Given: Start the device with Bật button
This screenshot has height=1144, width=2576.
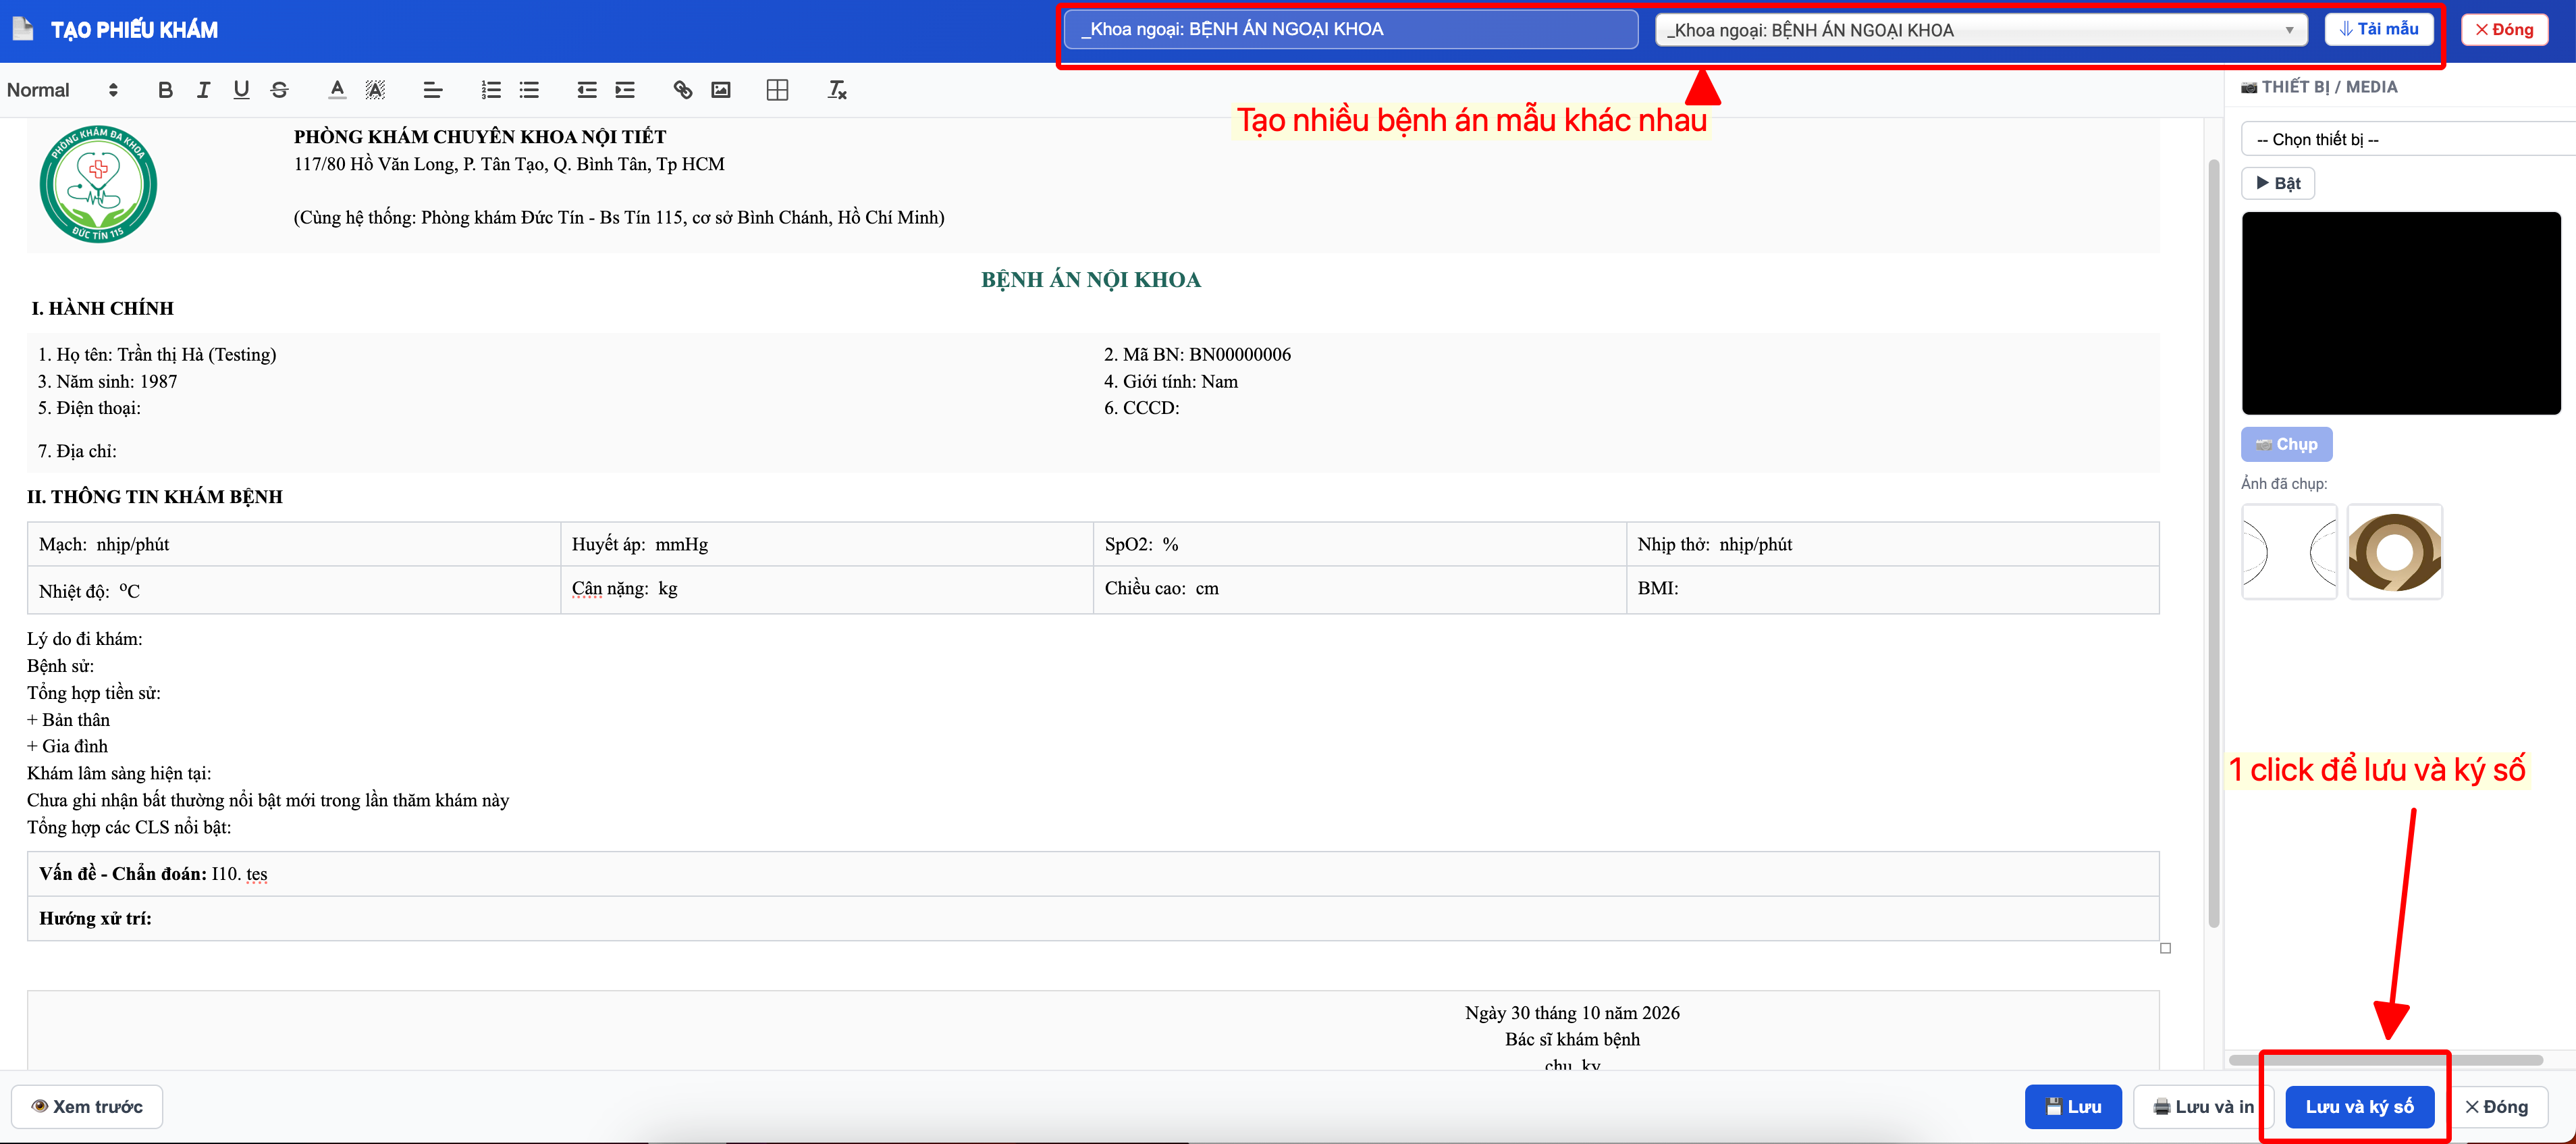Looking at the screenshot, I should (x=2278, y=183).
